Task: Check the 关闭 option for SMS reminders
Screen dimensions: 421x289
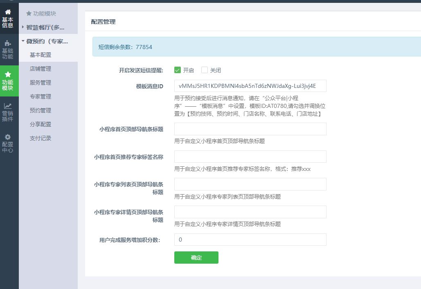Action: click(204, 70)
